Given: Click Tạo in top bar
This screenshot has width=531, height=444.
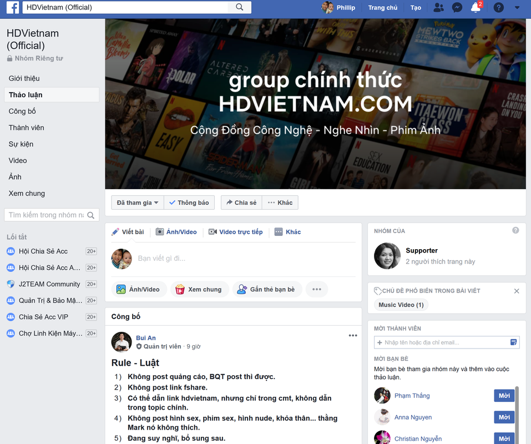Looking at the screenshot, I should pos(416,7).
